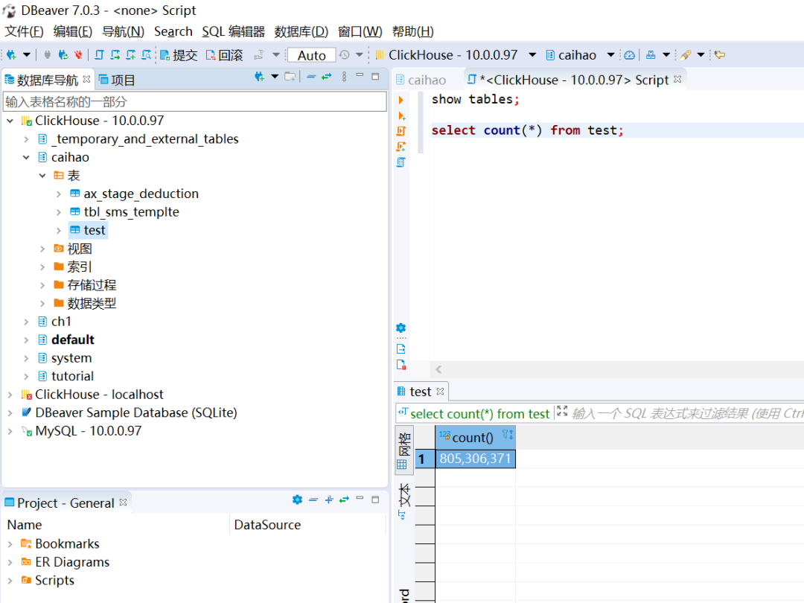The width and height of the screenshot is (804, 603).
Task: Collapse the ClickHouse - 10.0.0.97 connection node
Action: click(10, 121)
